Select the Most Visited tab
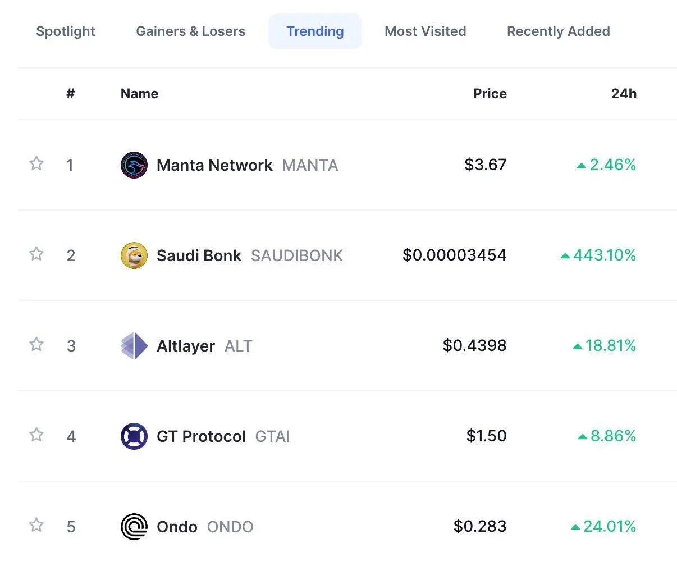Image resolution: width=677 pixels, height=566 pixels. point(426,31)
